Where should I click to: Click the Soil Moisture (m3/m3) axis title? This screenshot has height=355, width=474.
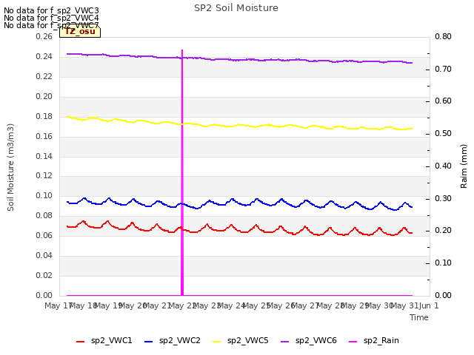click(10, 167)
